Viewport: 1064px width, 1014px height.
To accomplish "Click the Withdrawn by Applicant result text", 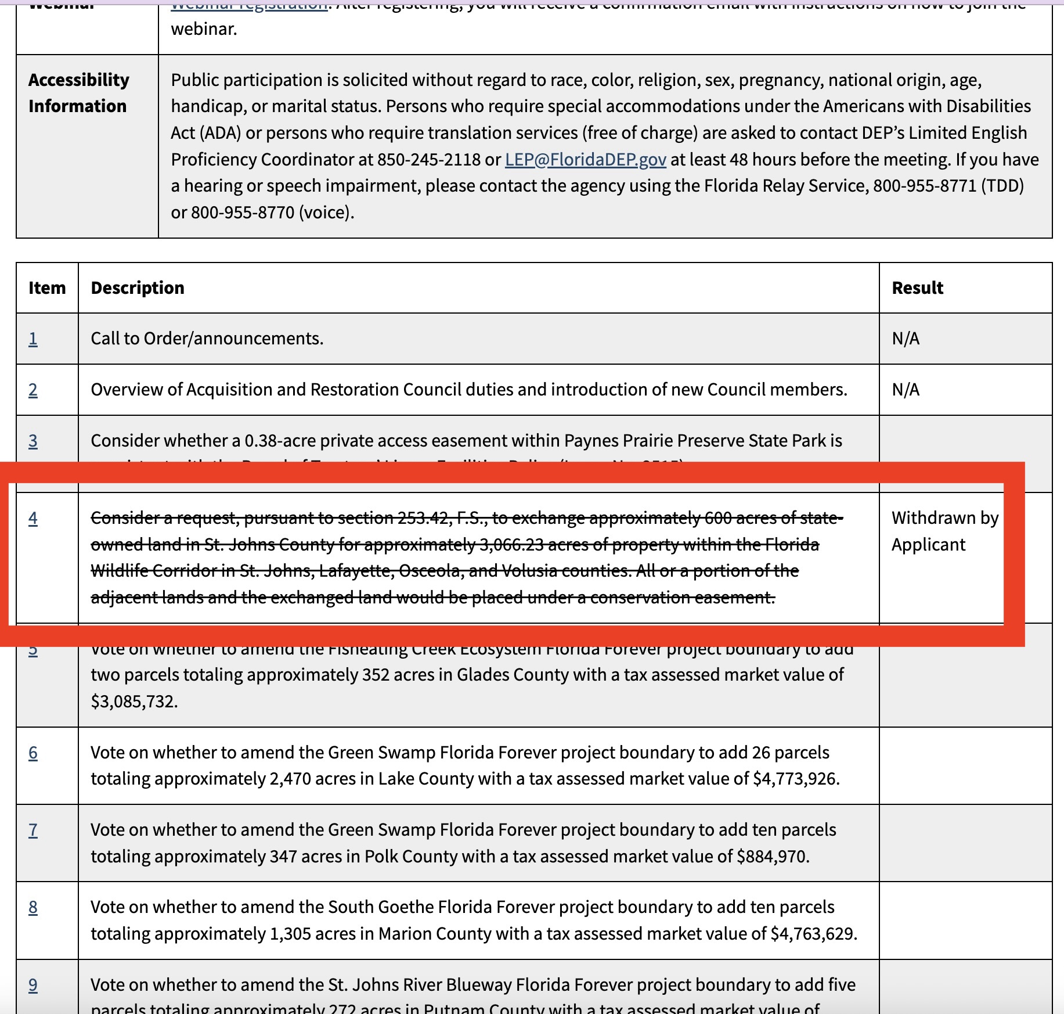I will 944,531.
